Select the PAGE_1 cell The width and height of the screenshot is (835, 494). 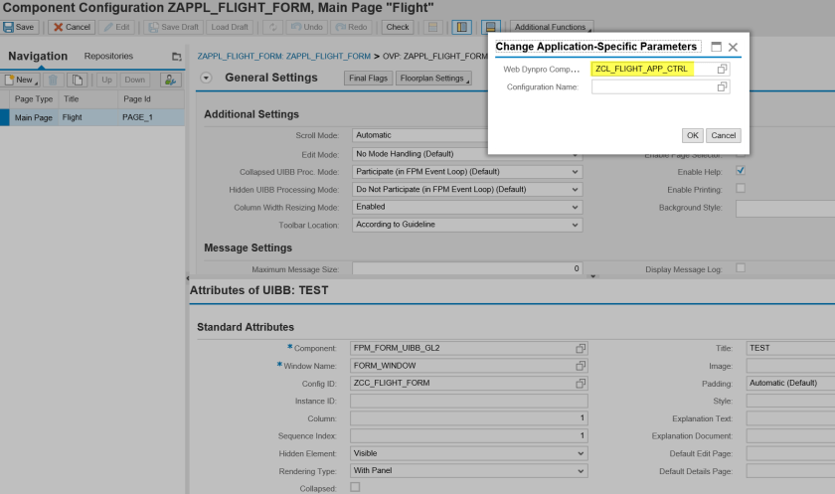coord(151,117)
